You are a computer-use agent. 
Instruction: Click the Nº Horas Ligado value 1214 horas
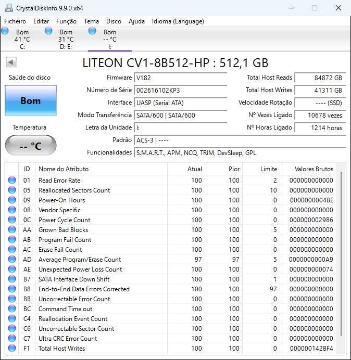(320, 127)
